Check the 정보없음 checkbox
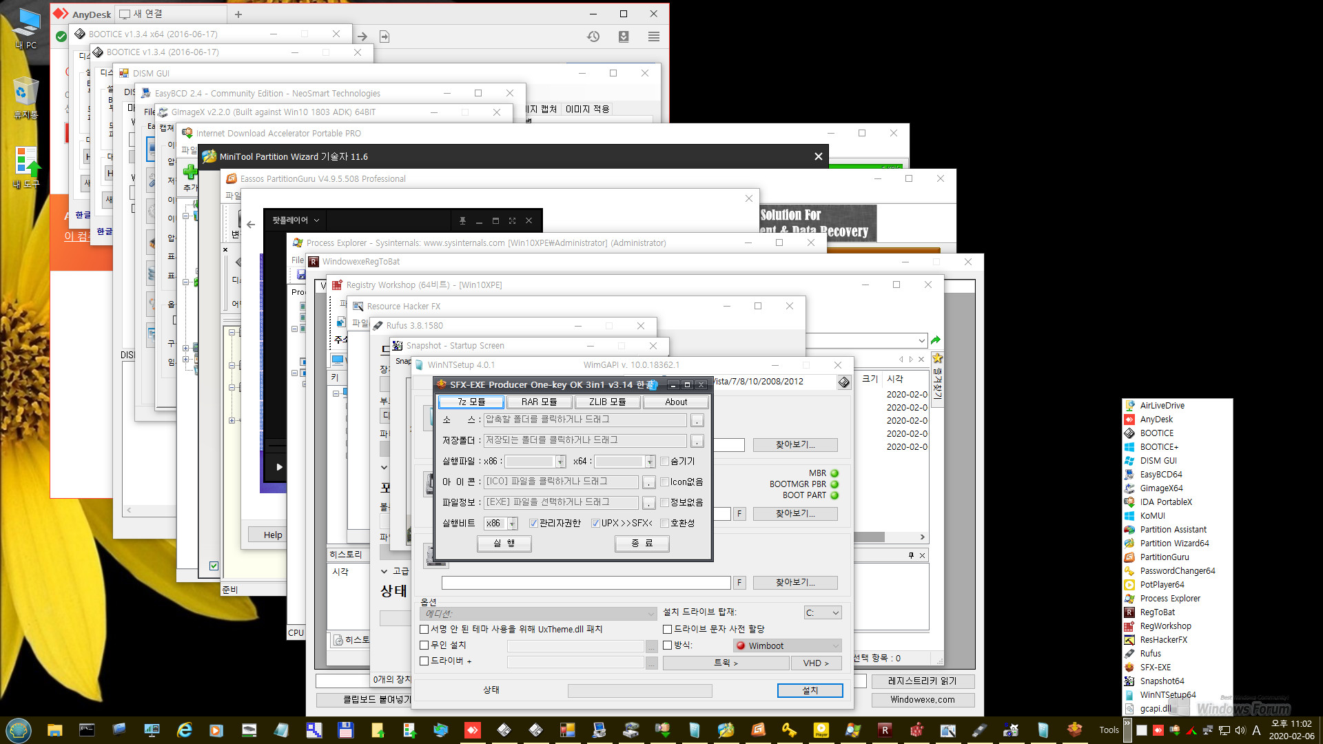The width and height of the screenshot is (1323, 744). coord(665,503)
